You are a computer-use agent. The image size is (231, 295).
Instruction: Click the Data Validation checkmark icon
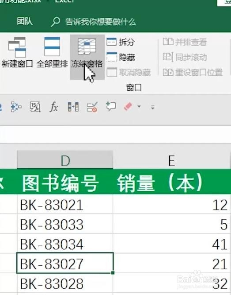pos(92,107)
